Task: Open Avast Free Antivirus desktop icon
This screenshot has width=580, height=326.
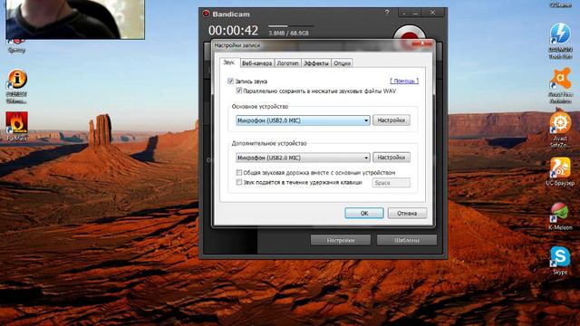Action: [560, 86]
